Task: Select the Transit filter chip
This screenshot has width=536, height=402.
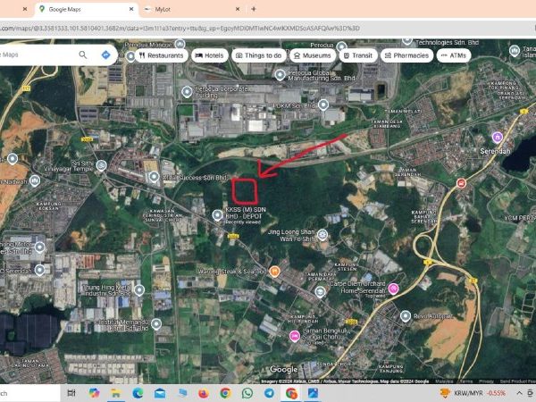Action: point(358,55)
